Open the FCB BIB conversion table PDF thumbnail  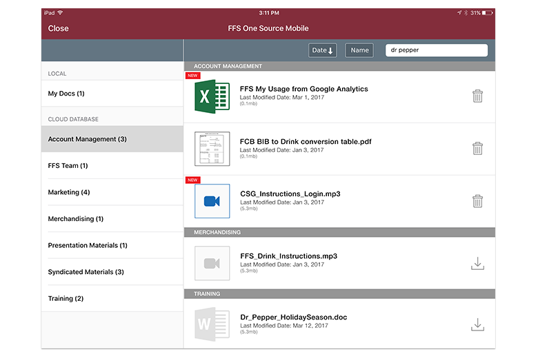[x=212, y=149]
